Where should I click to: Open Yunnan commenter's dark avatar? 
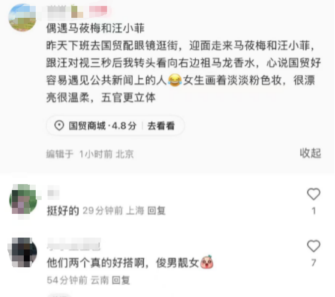(x=23, y=252)
